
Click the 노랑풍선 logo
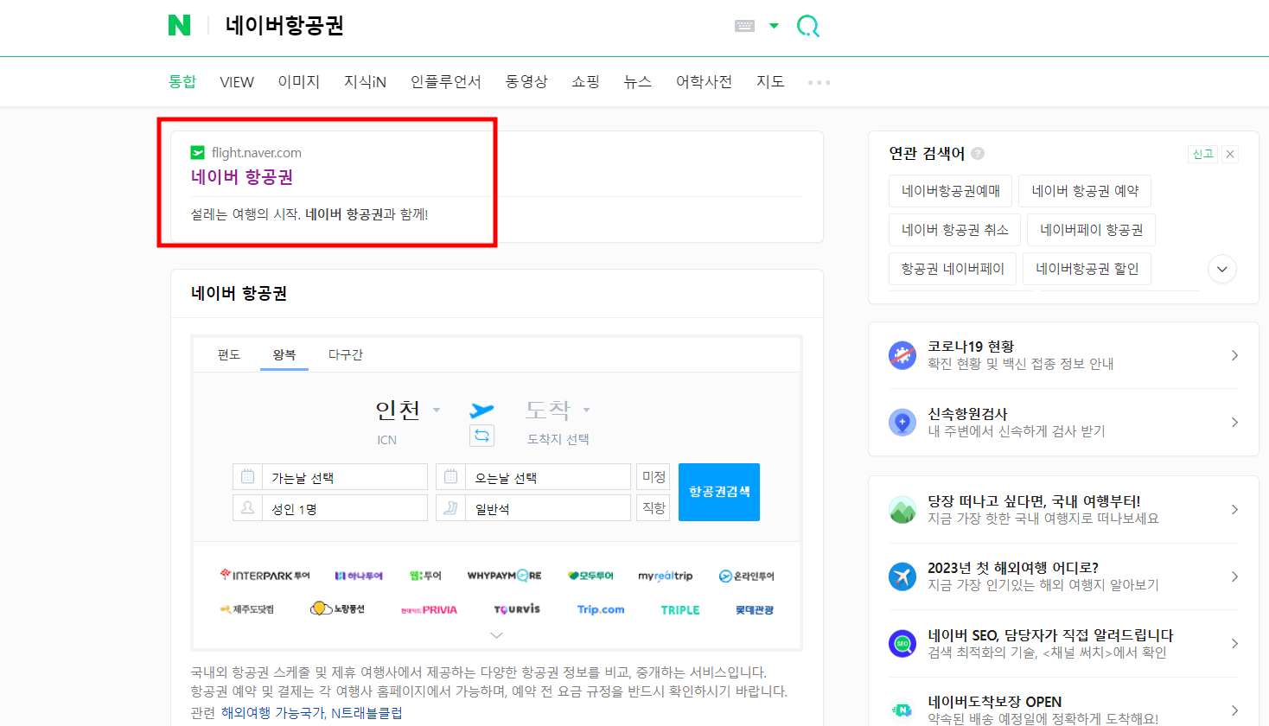tap(337, 609)
